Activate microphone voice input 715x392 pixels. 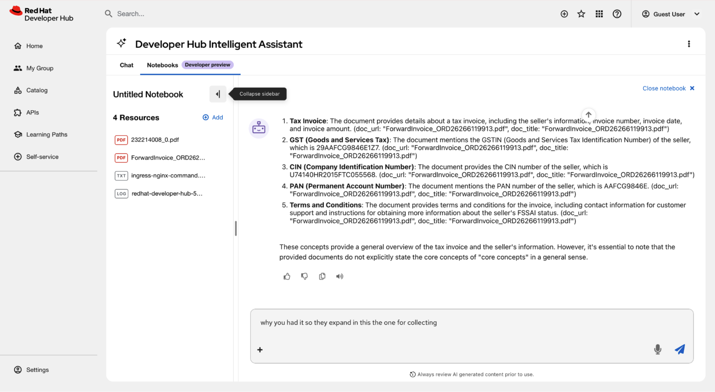[x=658, y=349]
